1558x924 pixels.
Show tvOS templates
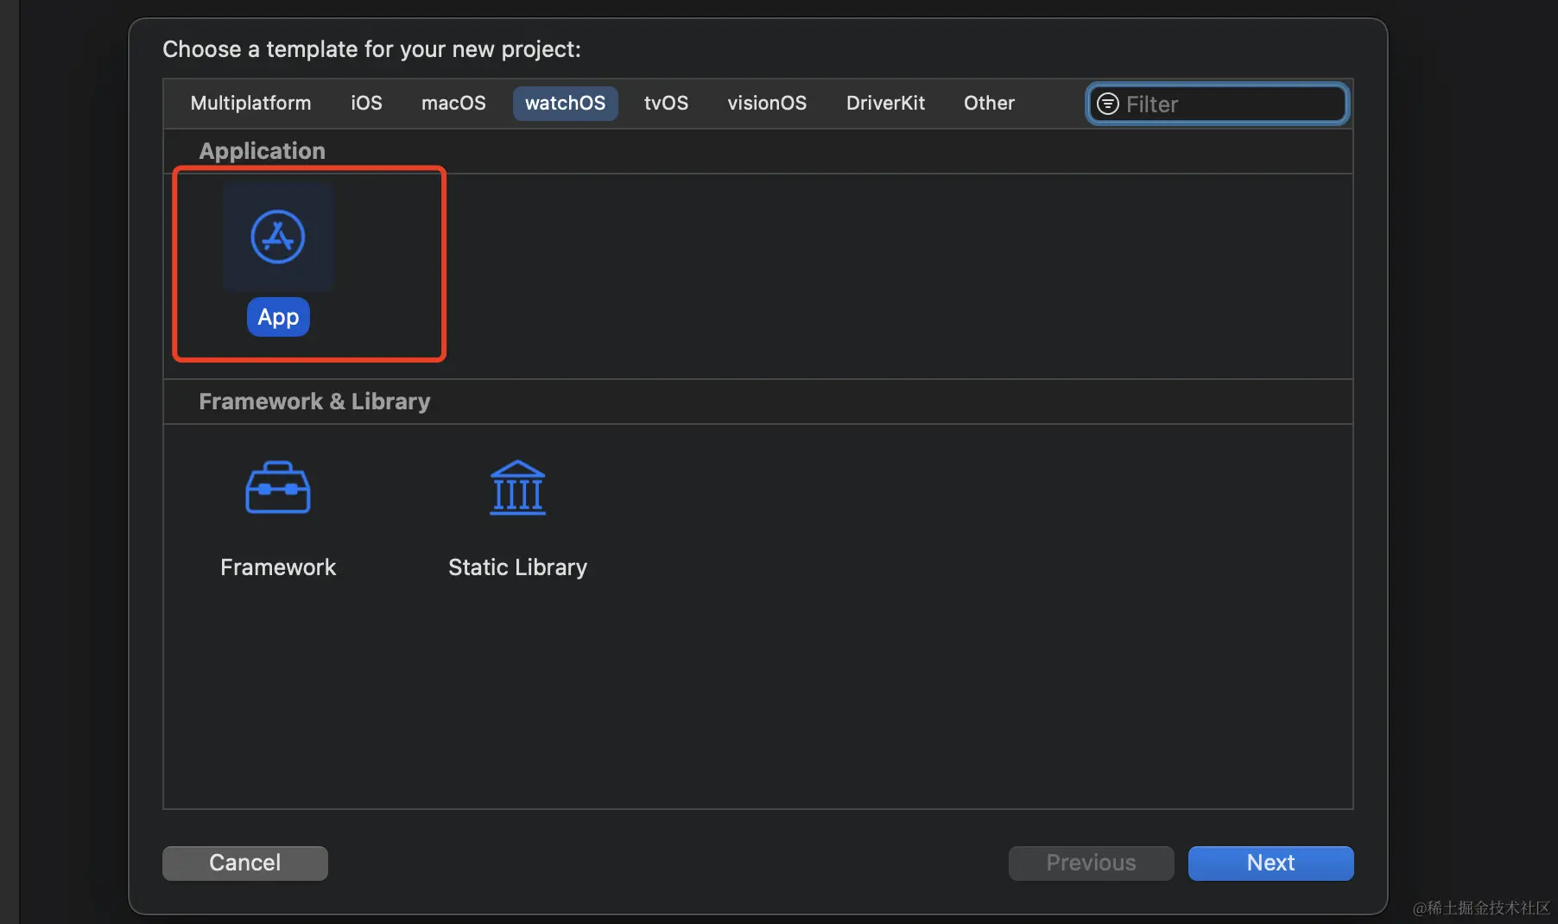pos(666,104)
